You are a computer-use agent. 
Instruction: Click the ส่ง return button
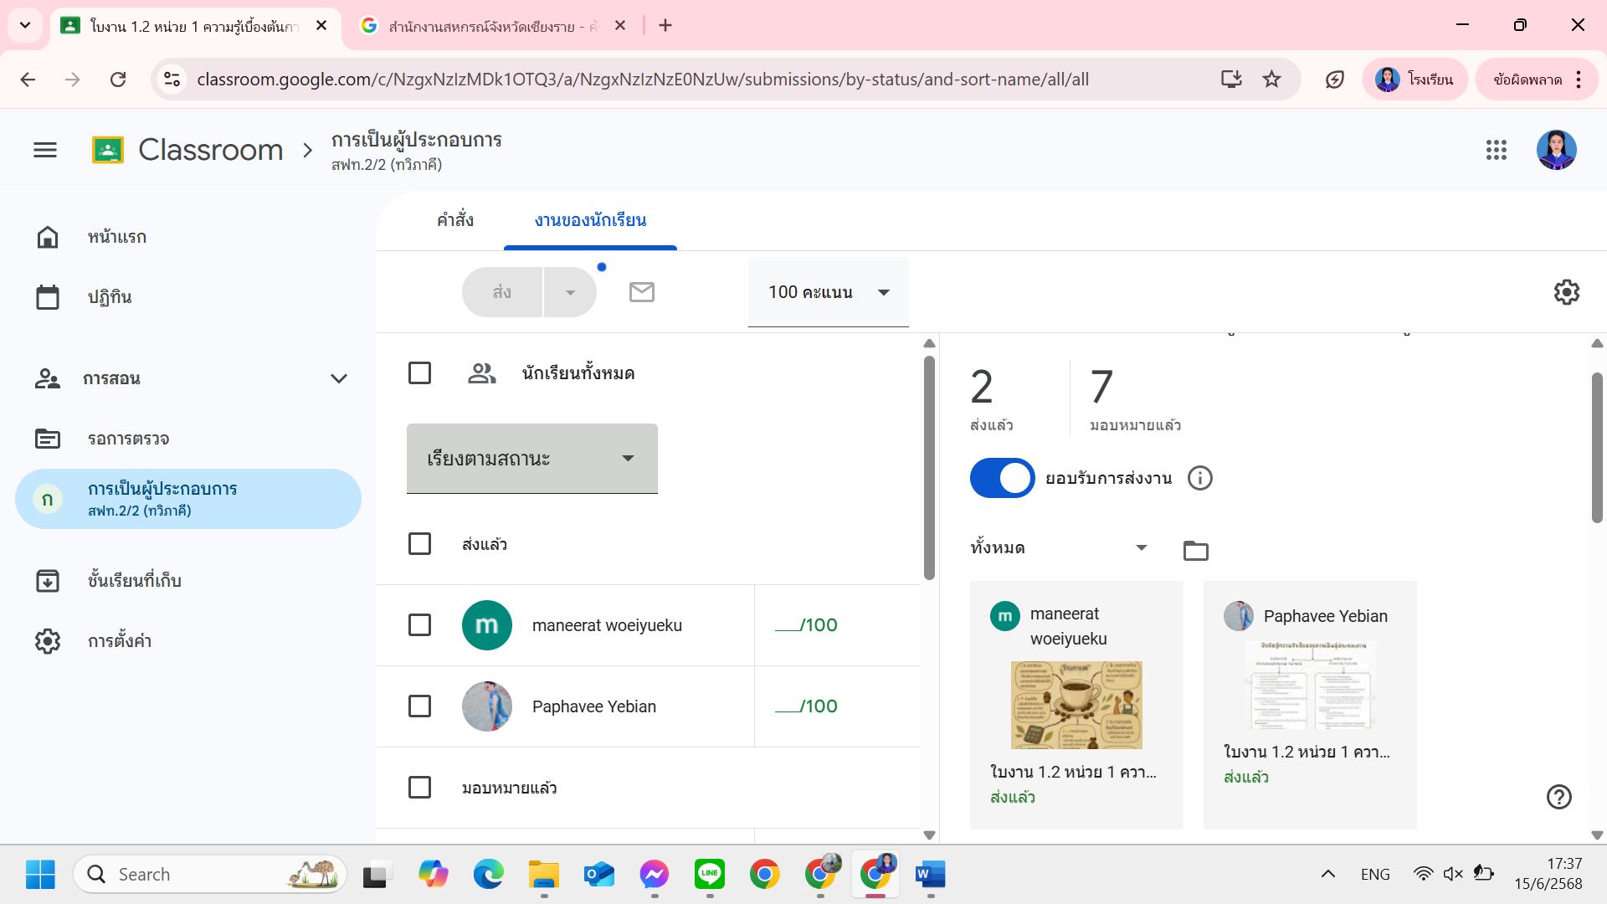(502, 292)
